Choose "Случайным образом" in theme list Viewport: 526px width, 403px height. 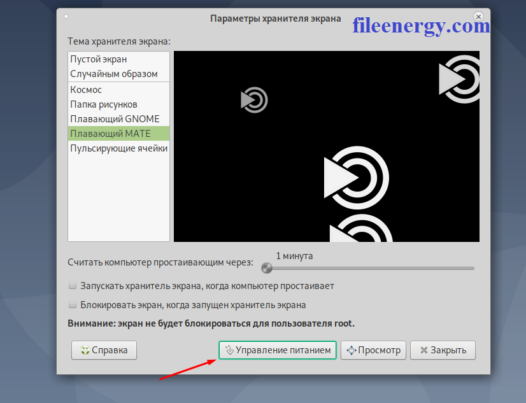point(118,74)
